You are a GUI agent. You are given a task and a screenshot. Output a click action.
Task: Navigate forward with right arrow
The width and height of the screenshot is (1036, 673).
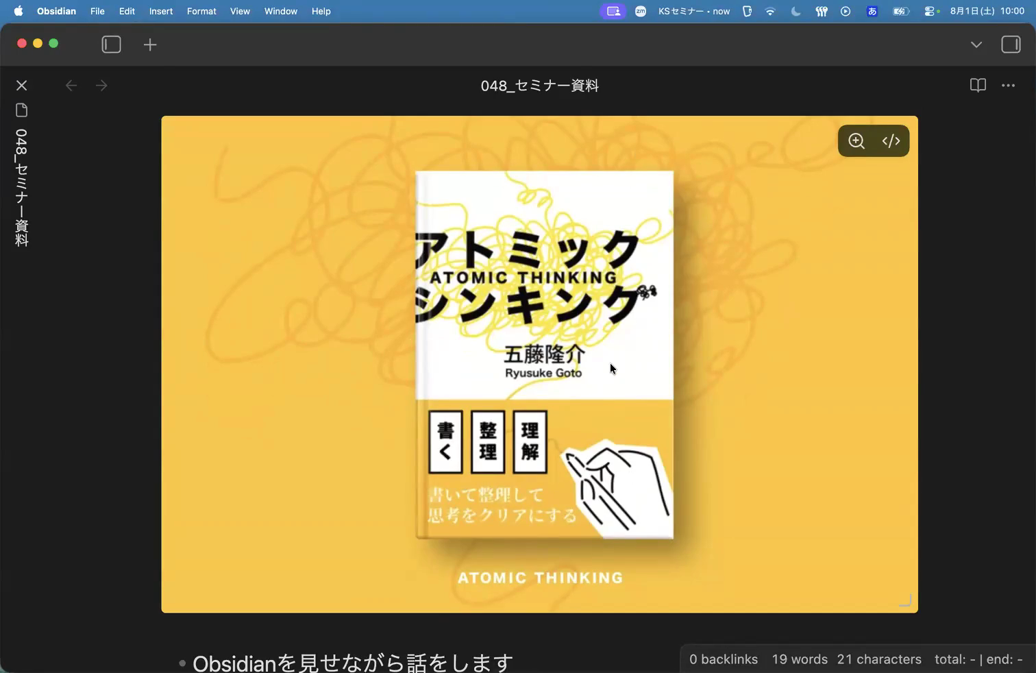(101, 86)
